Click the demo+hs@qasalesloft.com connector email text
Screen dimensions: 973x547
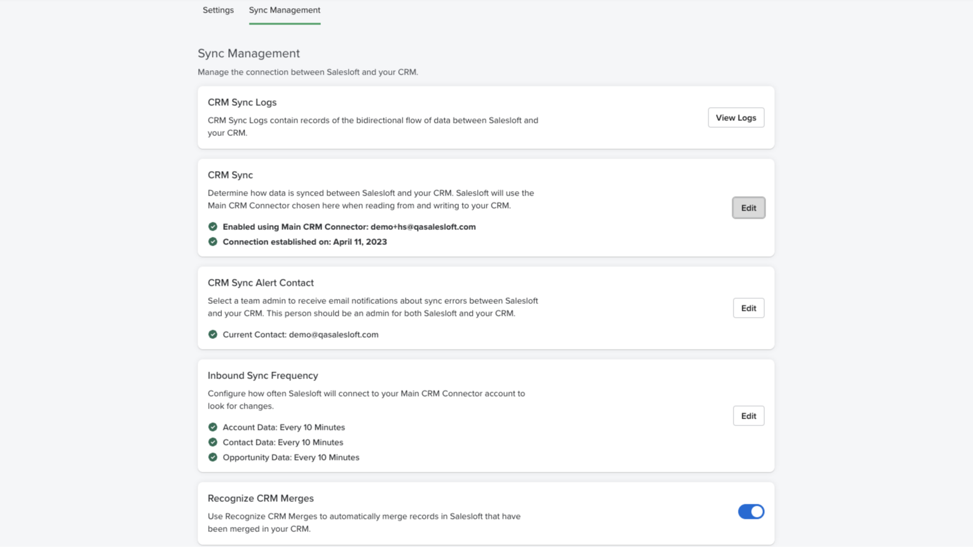point(423,227)
